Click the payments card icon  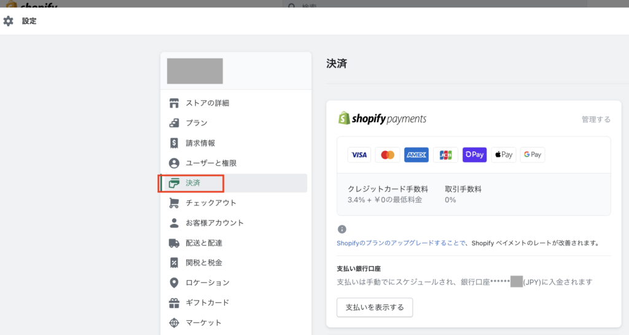tap(174, 183)
